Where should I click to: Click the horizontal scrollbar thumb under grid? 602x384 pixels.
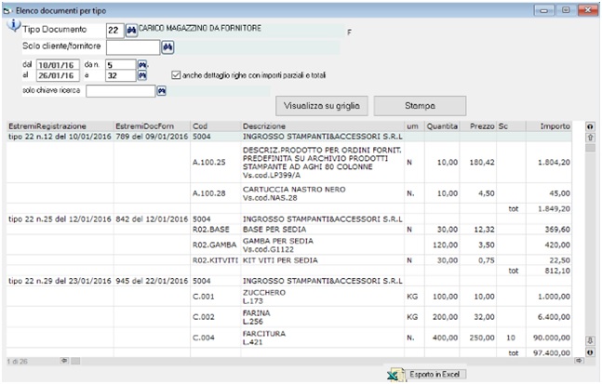(75, 361)
